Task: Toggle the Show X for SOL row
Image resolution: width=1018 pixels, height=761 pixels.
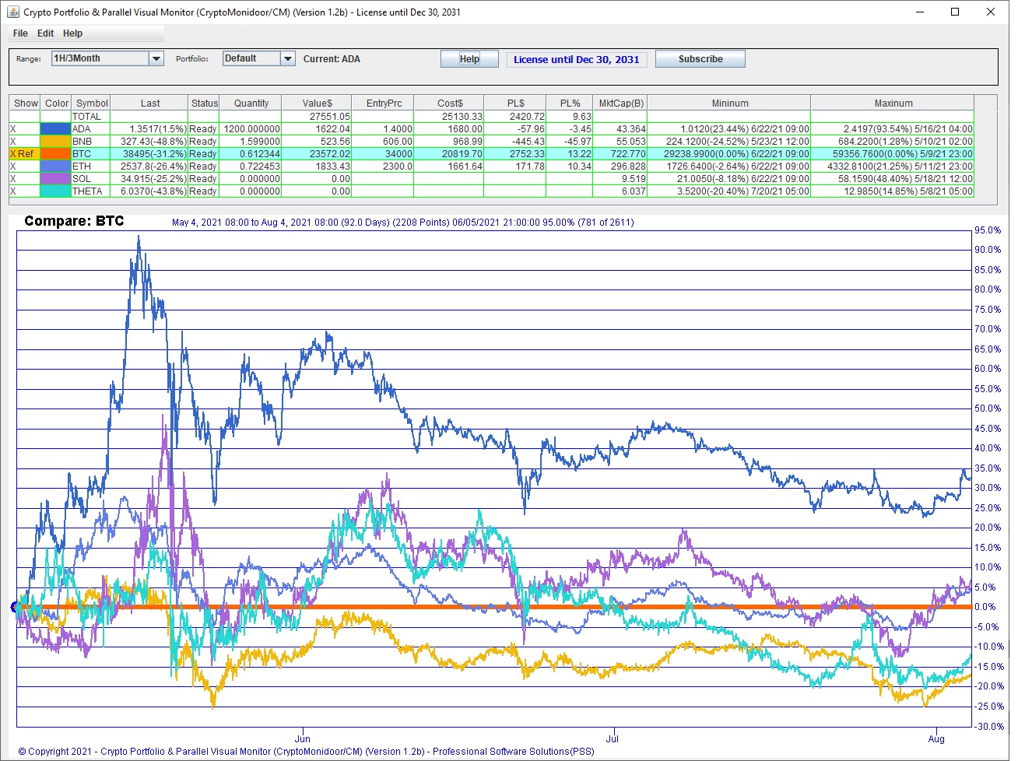Action: (25, 179)
